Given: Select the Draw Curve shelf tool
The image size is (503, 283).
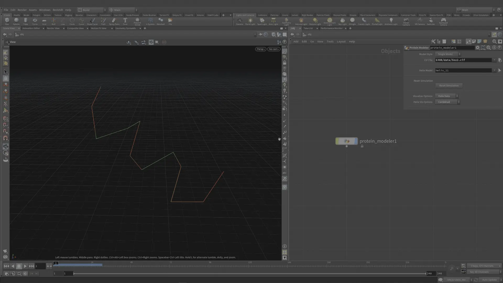Looking at the screenshot, I should click(92, 21).
